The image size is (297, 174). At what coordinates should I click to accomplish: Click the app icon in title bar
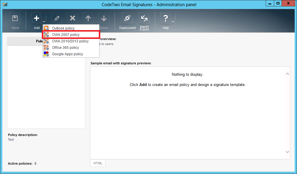pos(5,5)
